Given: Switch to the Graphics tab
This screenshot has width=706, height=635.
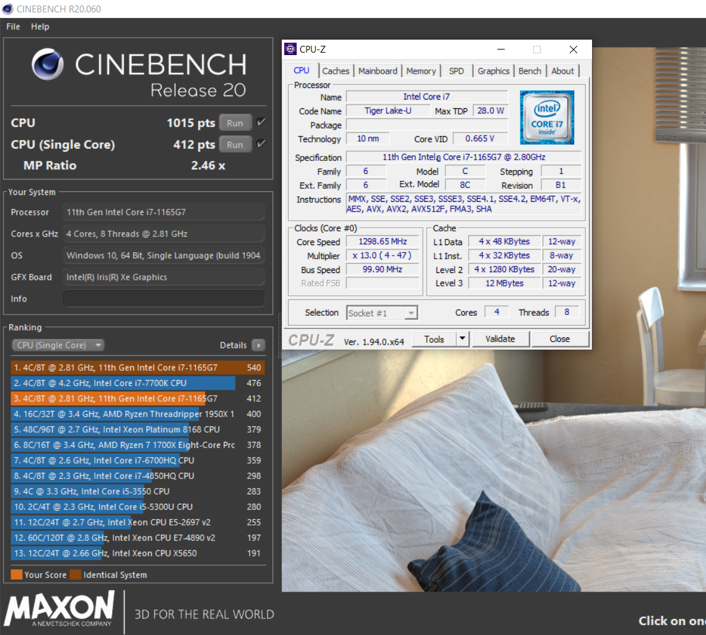Looking at the screenshot, I should tap(494, 71).
